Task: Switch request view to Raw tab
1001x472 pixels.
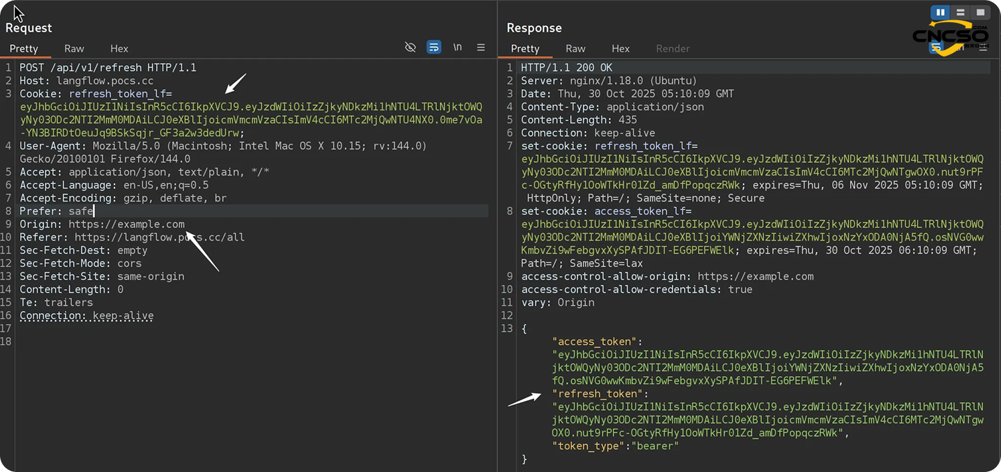Action: point(74,48)
